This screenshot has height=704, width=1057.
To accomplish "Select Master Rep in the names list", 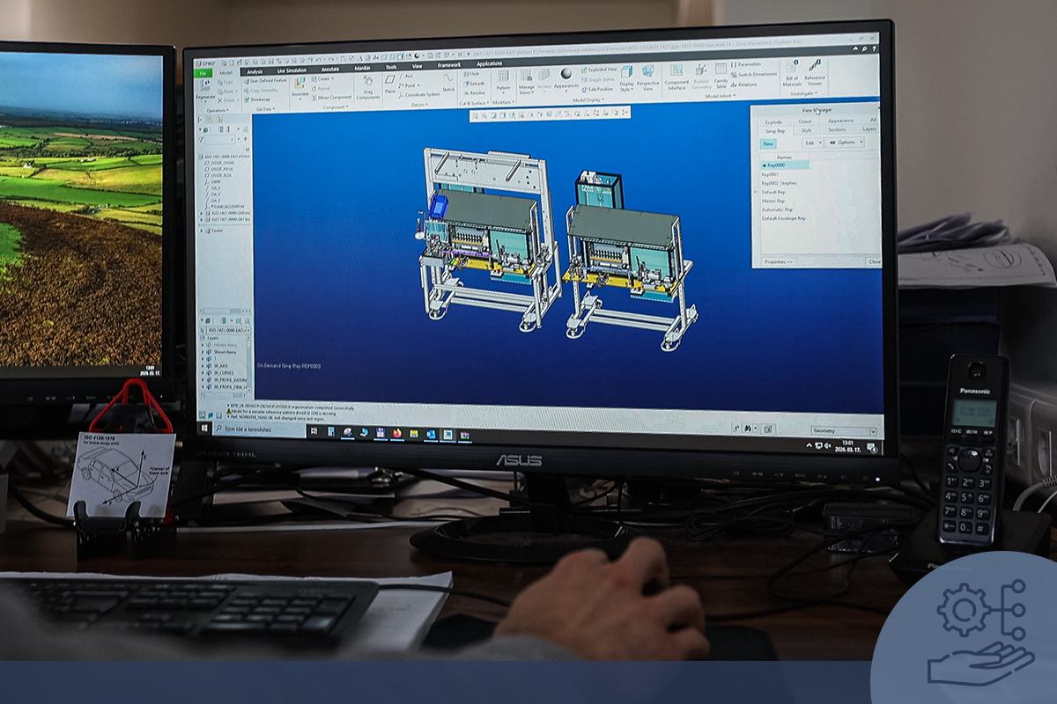I will click(x=772, y=201).
